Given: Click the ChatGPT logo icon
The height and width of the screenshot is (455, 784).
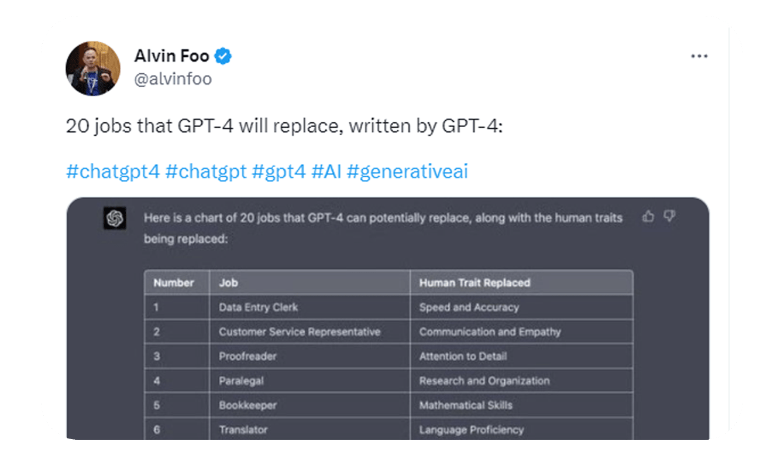Looking at the screenshot, I should point(115,218).
